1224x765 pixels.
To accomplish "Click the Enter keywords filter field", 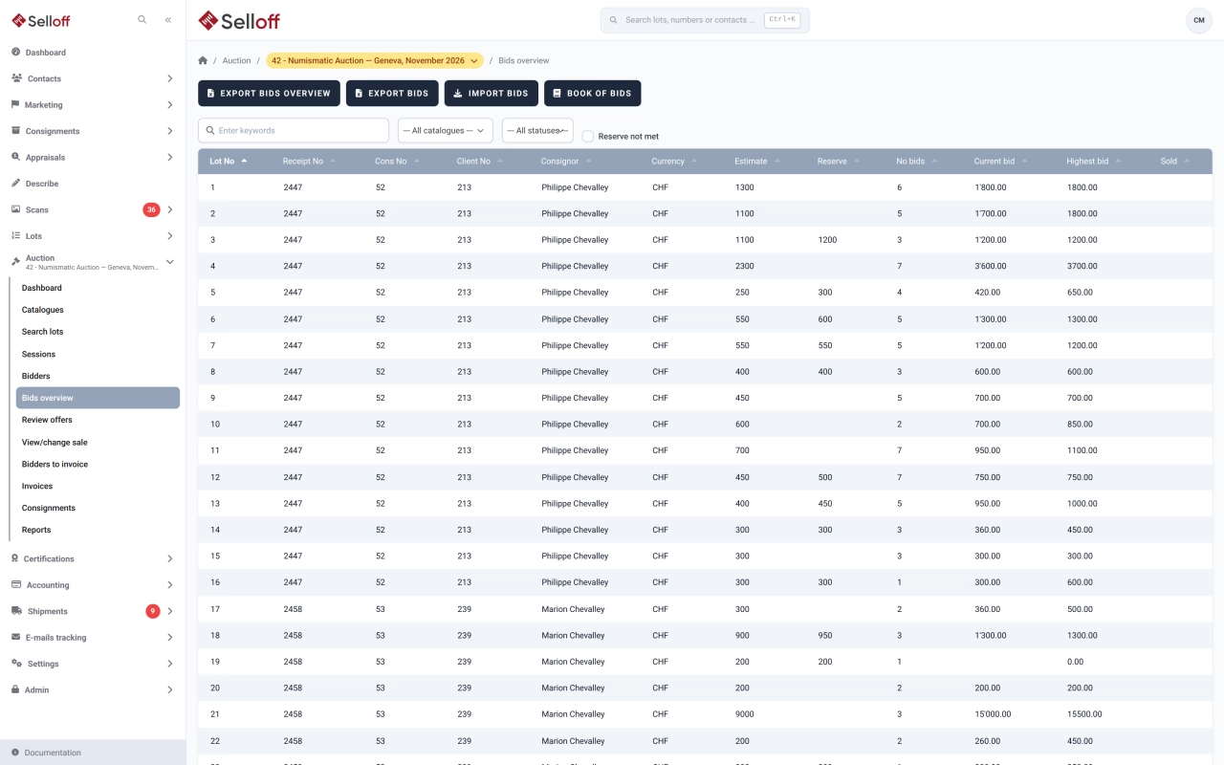I will pos(294,130).
